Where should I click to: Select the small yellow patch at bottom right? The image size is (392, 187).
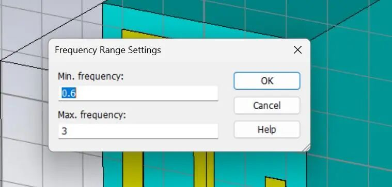pyautogui.click(x=275, y=182)
